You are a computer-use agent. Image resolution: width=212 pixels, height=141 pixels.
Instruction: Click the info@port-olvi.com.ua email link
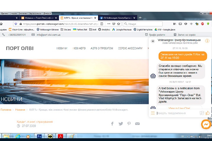point(48,35)
